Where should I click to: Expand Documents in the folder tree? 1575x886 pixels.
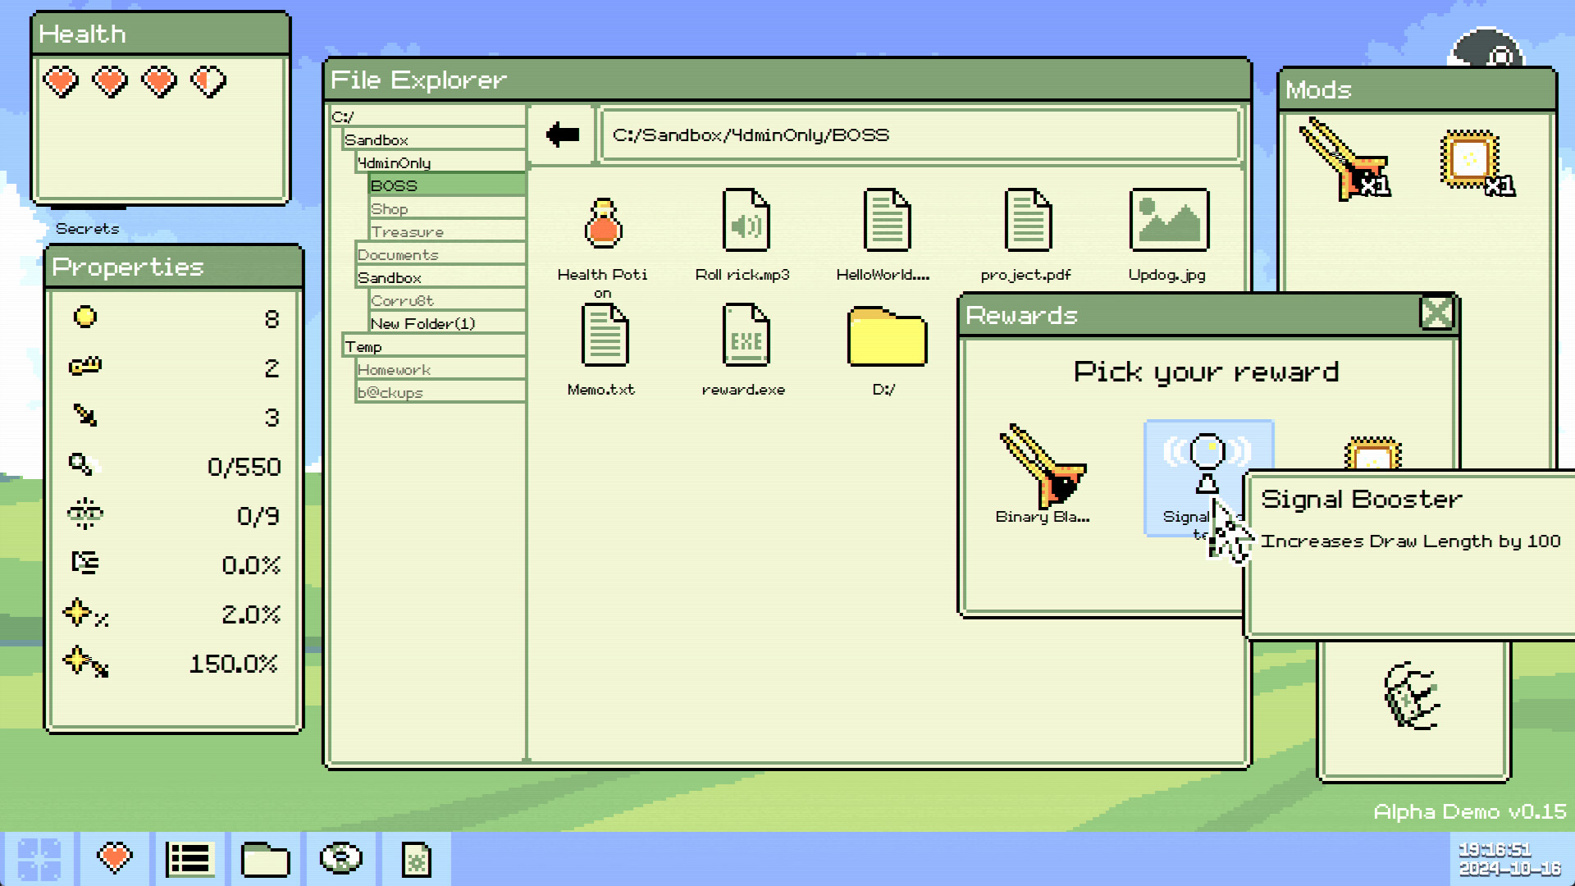[398, 254]
